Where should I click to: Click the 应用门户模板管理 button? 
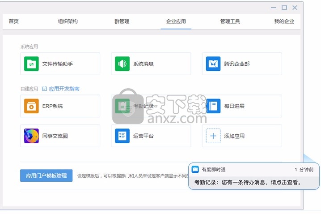[46, 175]
